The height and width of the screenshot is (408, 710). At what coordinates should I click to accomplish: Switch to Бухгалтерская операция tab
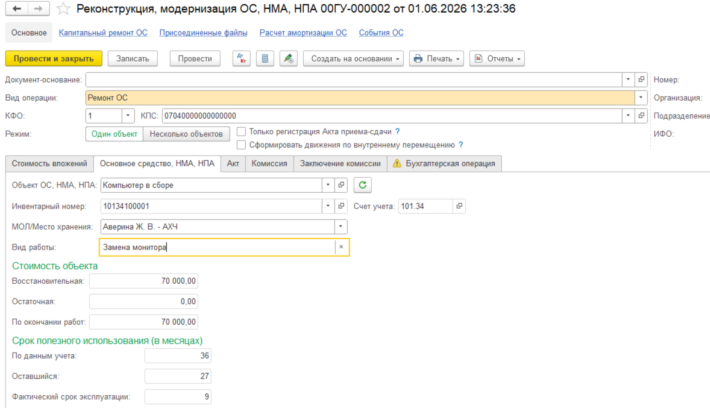tap(444, 163)
